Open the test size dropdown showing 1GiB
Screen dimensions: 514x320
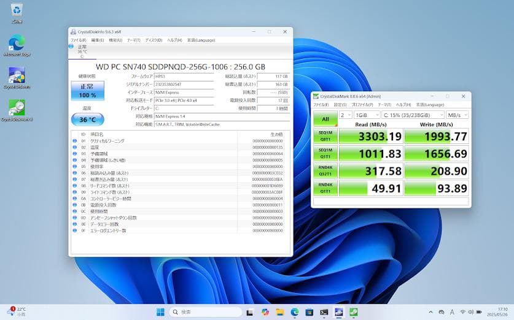tap(367, 115)
